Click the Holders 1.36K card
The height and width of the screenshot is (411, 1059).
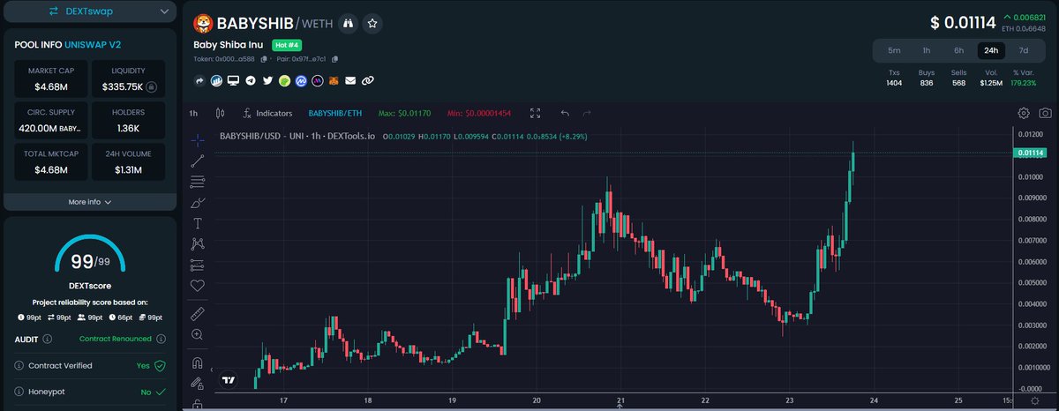tap(129, 120)
